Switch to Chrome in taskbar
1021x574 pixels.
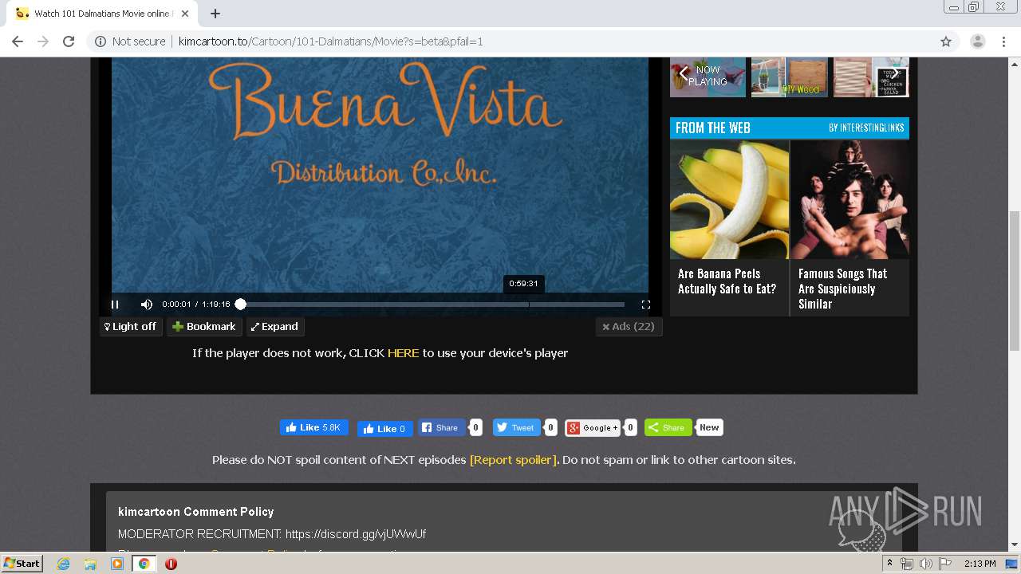coord(144,564)
